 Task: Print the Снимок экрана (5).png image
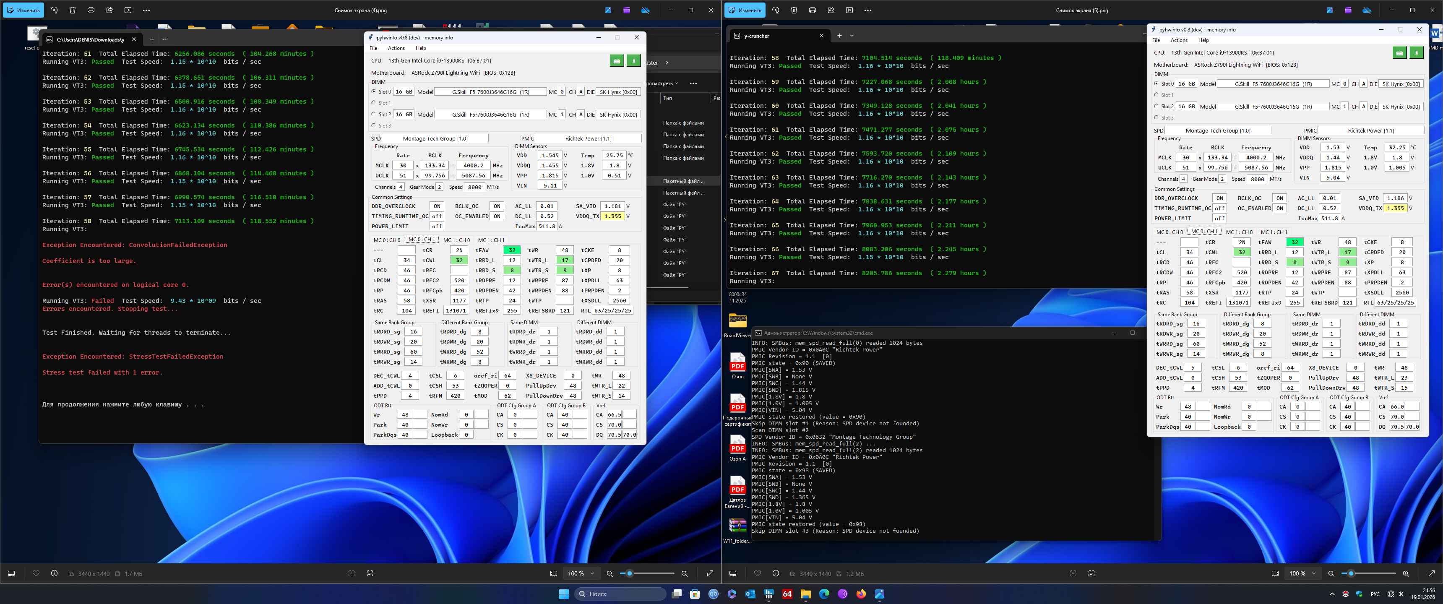tap(812, 10)
